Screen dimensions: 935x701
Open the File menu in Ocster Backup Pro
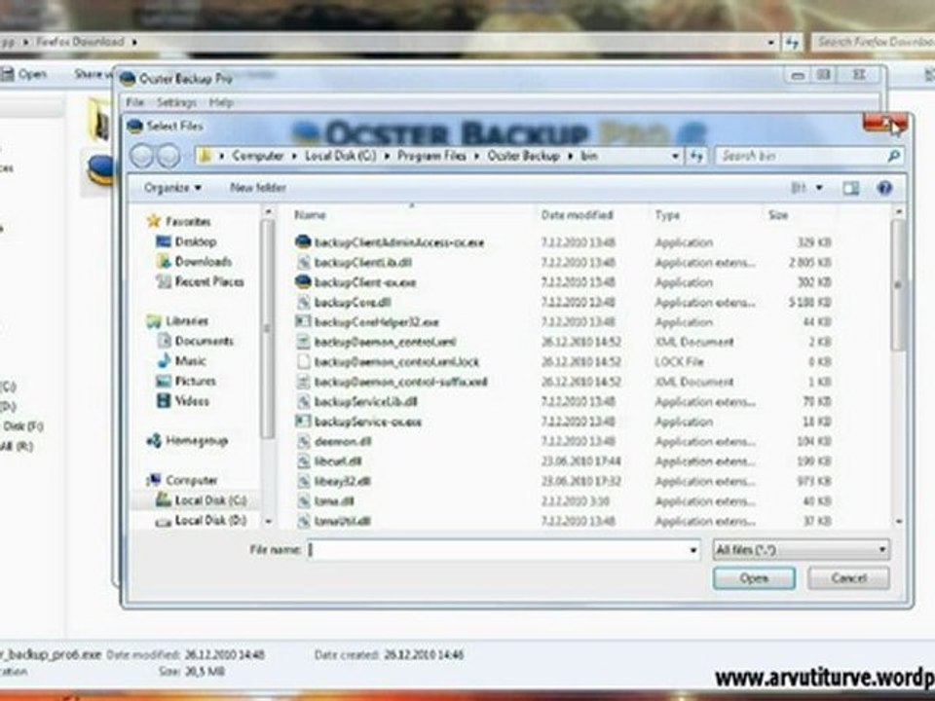pyautogui.click(x=134, y=102)
